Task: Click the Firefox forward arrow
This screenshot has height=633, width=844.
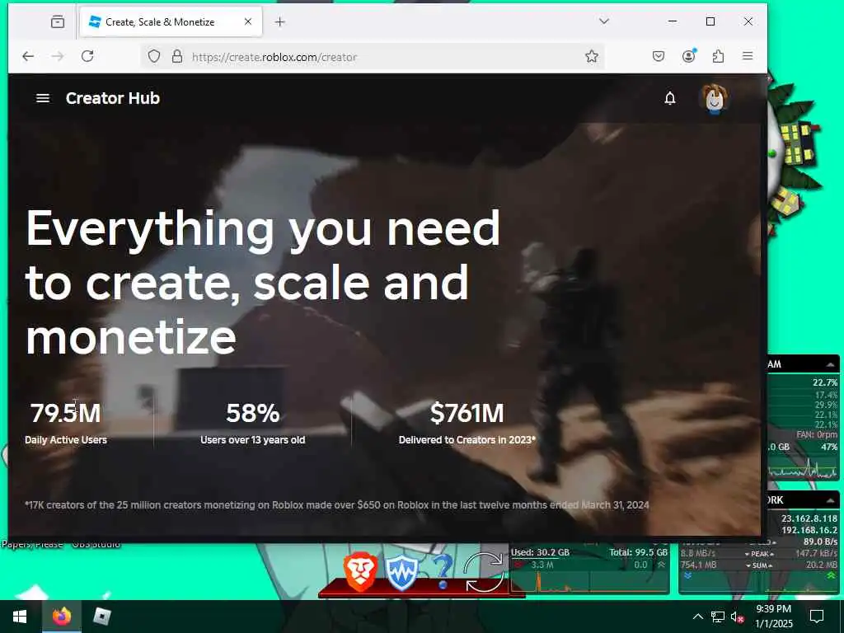Action: [58, 56]
